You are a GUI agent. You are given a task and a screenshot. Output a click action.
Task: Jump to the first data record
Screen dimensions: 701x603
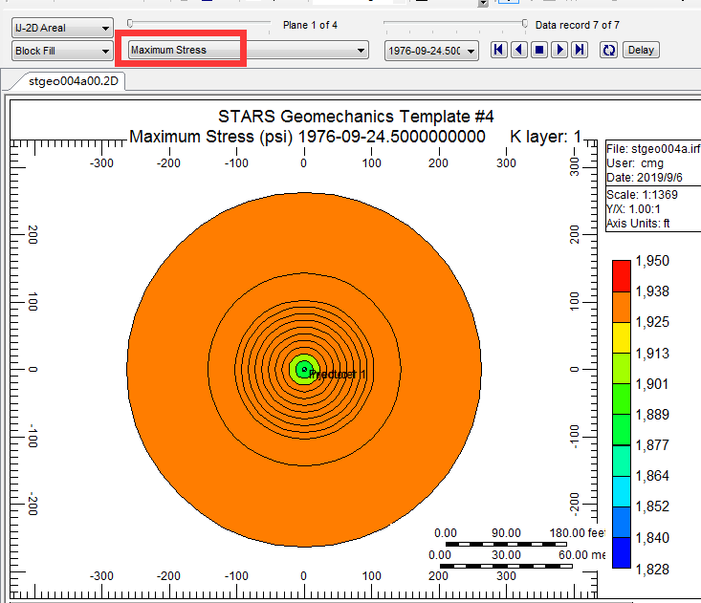pyautogui.click(x=499, y=50)
